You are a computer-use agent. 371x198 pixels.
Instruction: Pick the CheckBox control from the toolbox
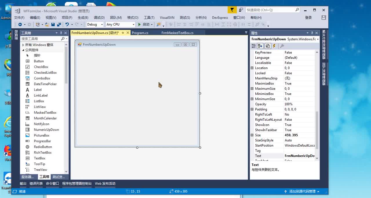pyautogui.click(x=41, y=67)
